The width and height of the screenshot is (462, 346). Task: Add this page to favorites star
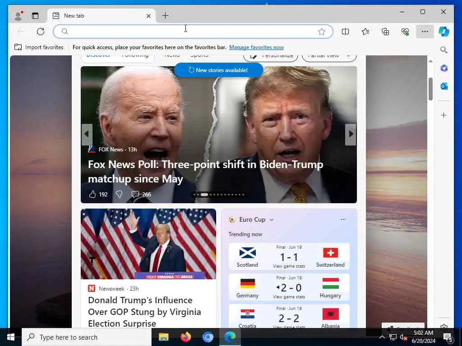[x=321, y=32]
